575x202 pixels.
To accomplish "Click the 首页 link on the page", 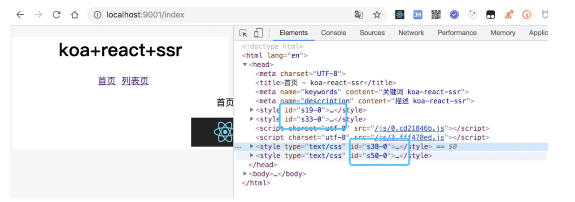I will coord(107,81).
